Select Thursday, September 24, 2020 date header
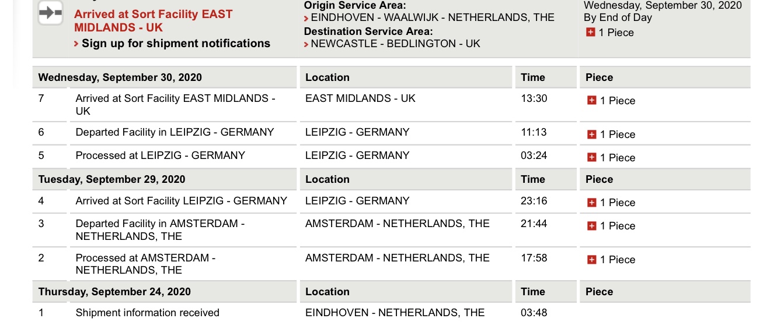This screenshot has height=329, width=777. (114, 292)
